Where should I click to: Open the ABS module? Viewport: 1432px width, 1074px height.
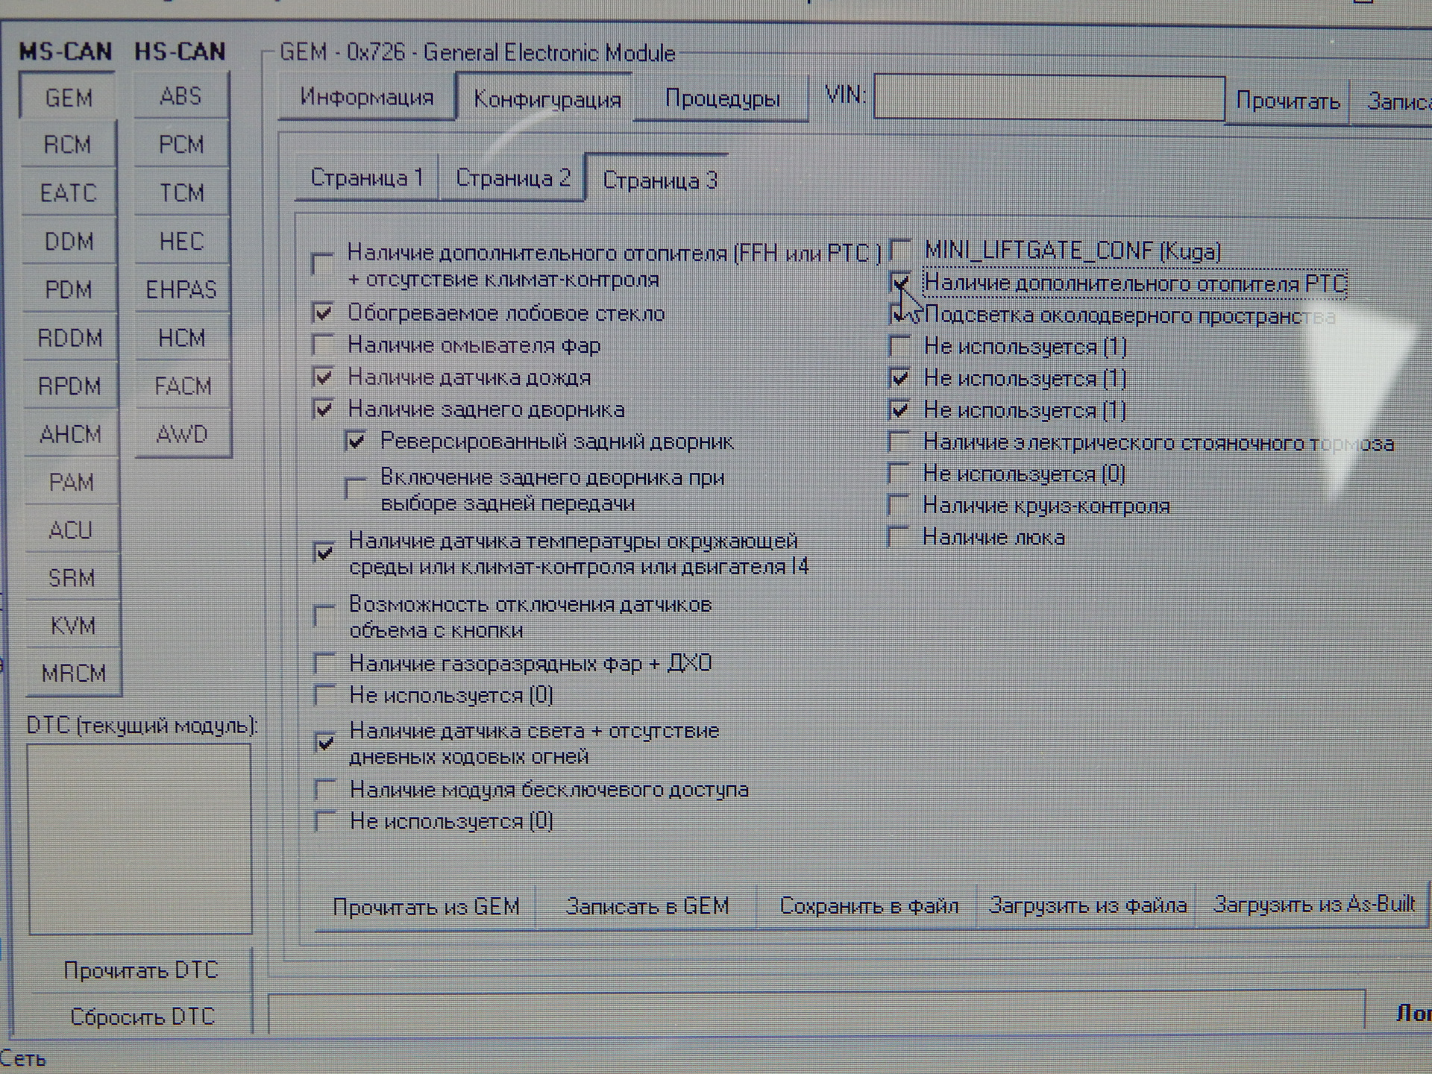click(x=180, y=97)
